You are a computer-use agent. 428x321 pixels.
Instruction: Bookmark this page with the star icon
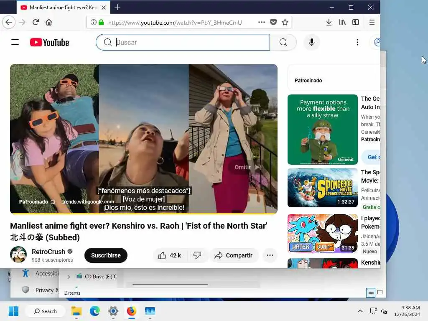pyautogui.click(x=285, y=22)
